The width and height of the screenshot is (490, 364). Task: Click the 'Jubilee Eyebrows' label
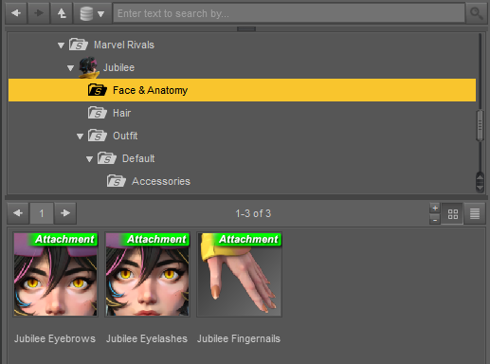tap(55, 338)
